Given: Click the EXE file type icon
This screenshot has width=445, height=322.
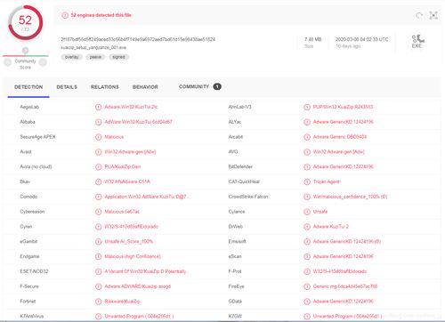Looking at the screenshot, I should (417, 42).
